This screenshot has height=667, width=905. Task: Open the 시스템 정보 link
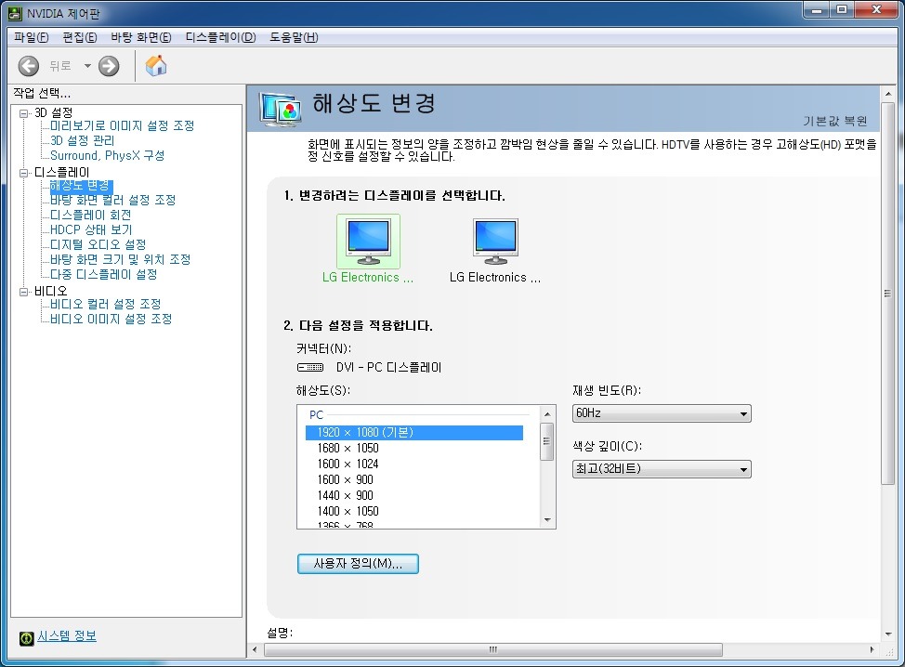[67, 636]
